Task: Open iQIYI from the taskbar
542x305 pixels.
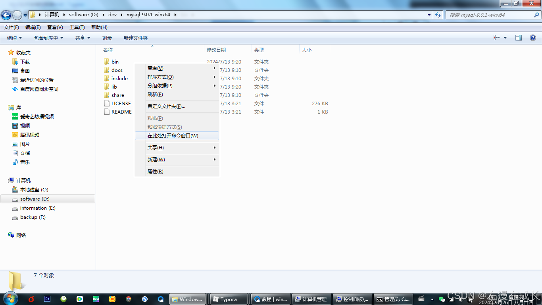Action: [x=96, y=299]
